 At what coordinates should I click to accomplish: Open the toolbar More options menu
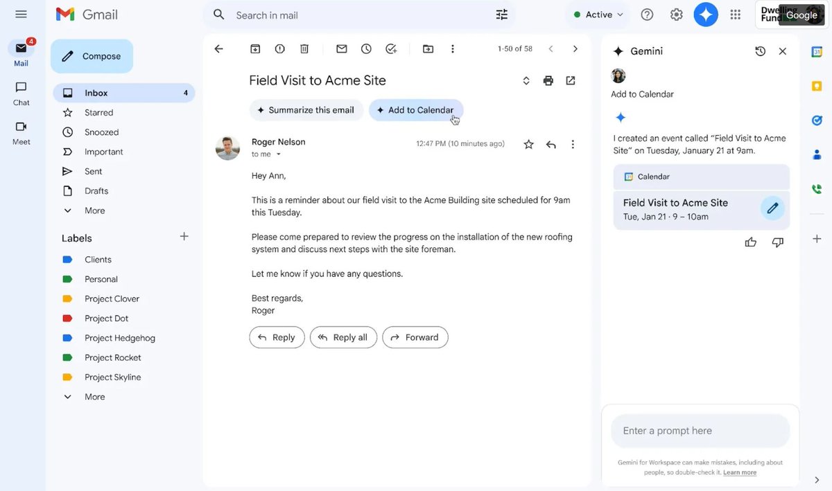(x=452, y=48)
